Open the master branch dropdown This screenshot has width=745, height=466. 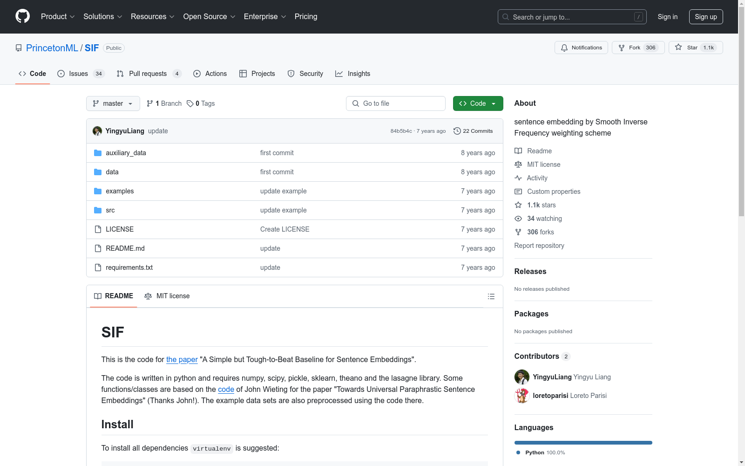tap(113, 103)
